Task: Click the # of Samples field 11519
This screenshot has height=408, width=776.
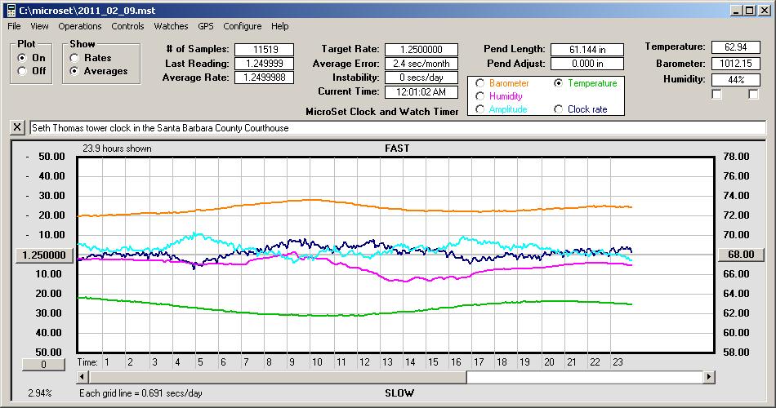Action: [x=265, y=50]
